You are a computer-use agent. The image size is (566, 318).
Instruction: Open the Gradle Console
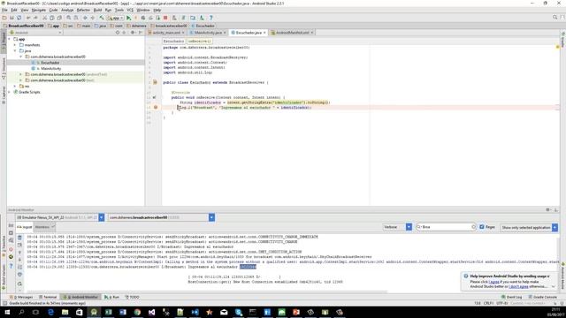pyautogui.click(x=542, y=297)
